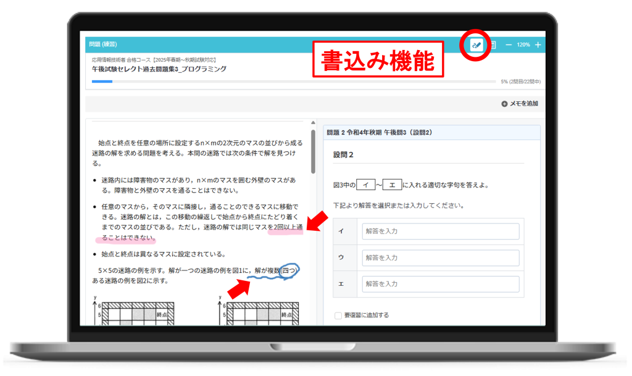
Task: Focus the ウ answer input box
Action: coord(440,257)
